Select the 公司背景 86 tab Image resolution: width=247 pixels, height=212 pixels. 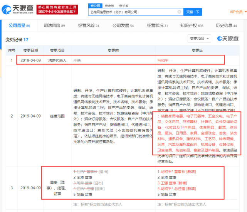click(x=19, y=25)
